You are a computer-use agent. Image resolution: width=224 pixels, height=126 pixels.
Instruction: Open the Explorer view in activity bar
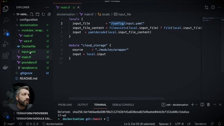pos(6,9)
